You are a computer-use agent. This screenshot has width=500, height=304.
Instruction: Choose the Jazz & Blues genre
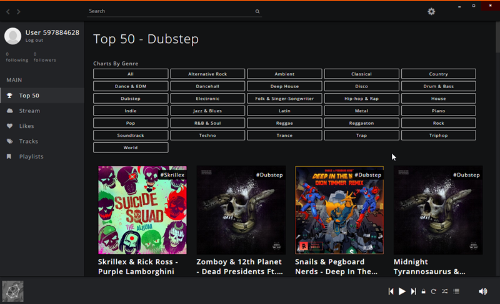click(207, 110)
